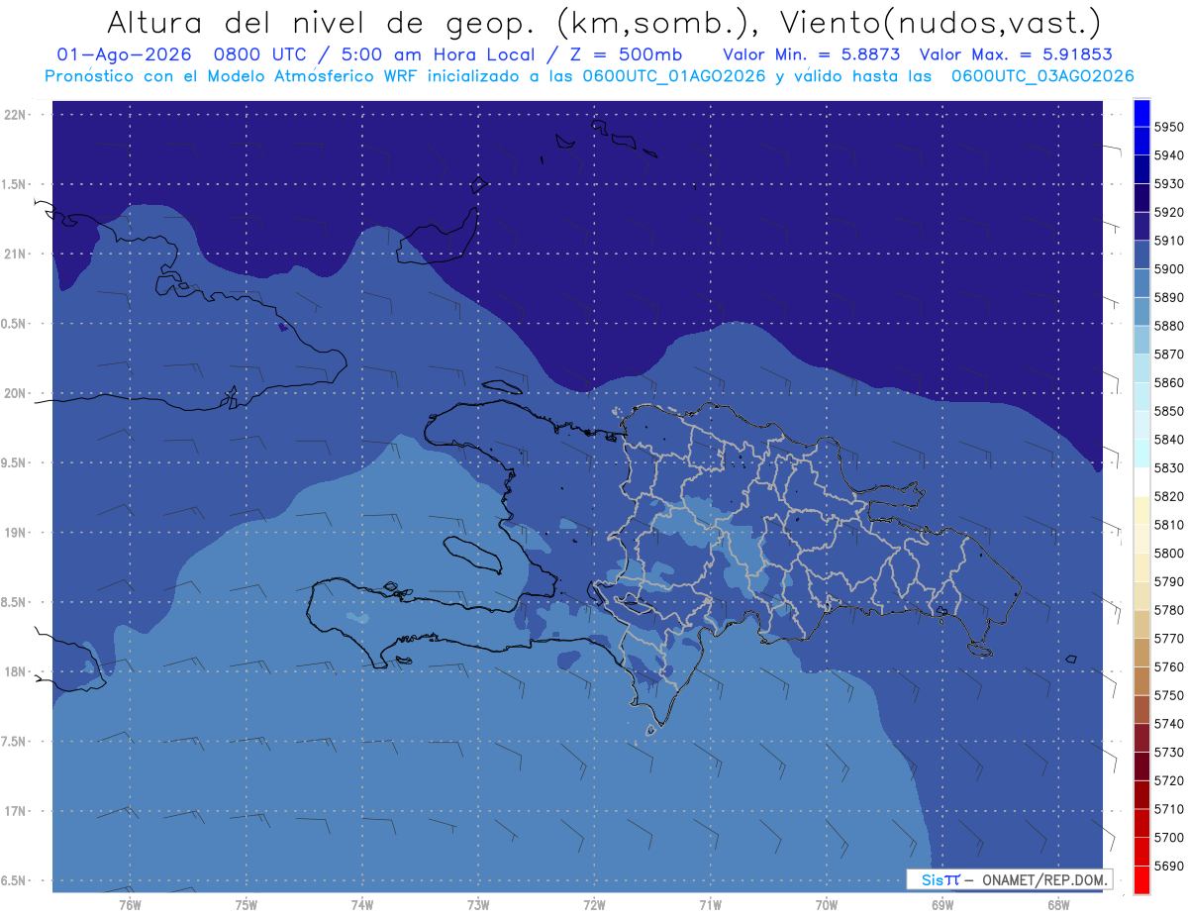Image resolution: width=1188 pixels, height=918 pixels.
Task: Click the '70W' longitude label
Action: coord(827,905)
